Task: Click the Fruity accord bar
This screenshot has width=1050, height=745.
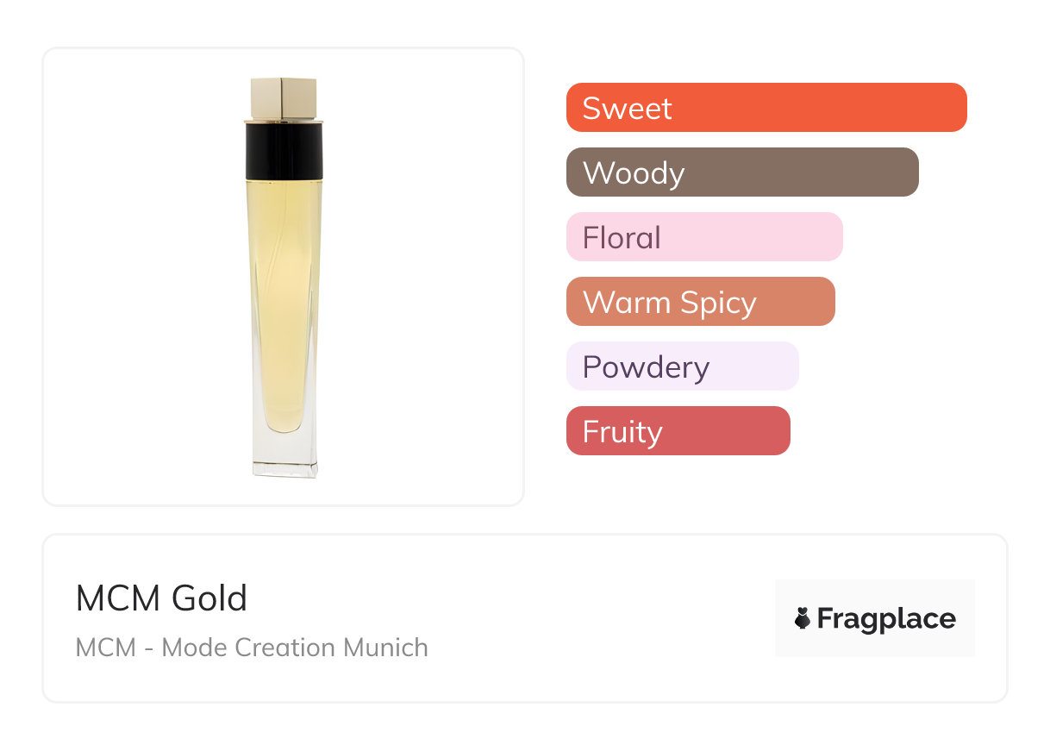Action: [x=678, y=431]
